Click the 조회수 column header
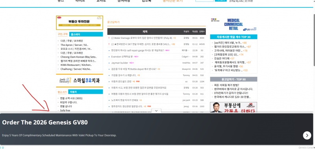This screenshot has width=315, height=149. (x=202, y=32)
